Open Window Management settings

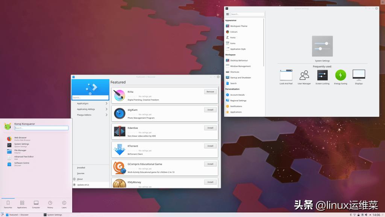pos(244,66)
